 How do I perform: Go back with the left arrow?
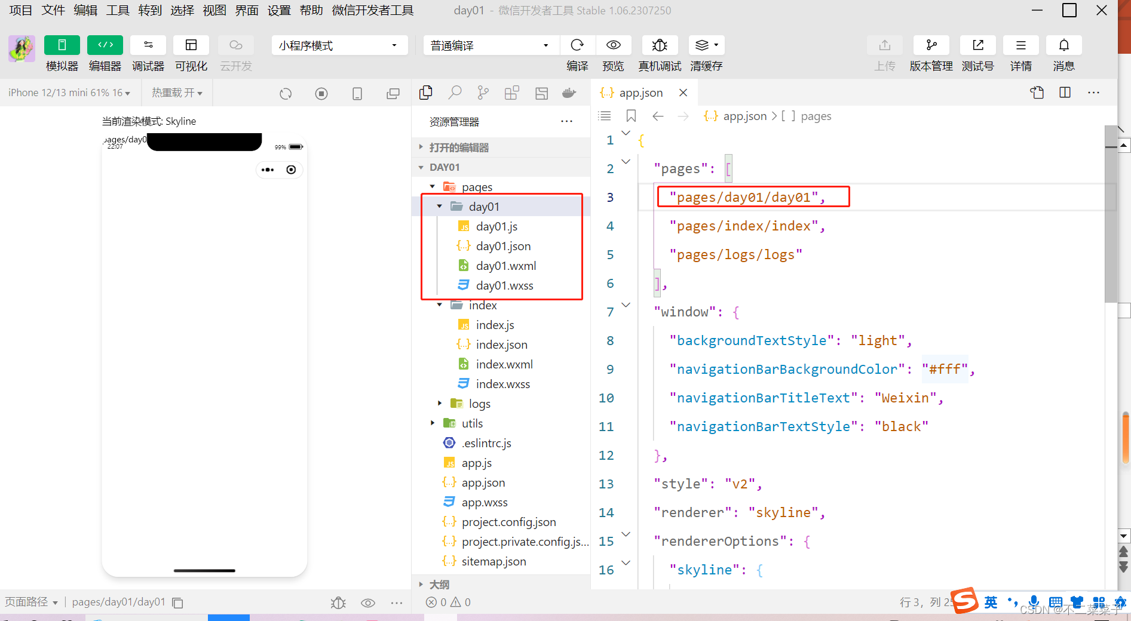658,116
